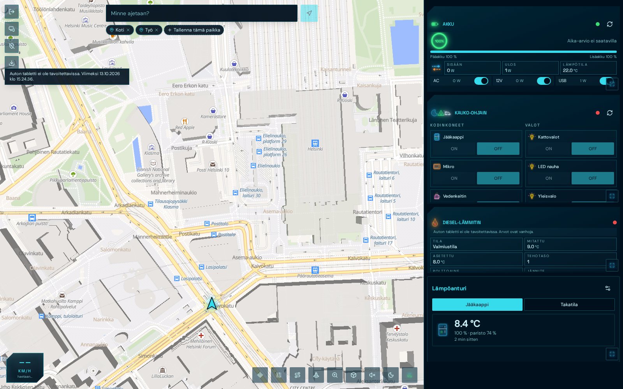
Task: Click the 100% circular battery gauge
Action: pyautogui.click(x=439, y=41)
